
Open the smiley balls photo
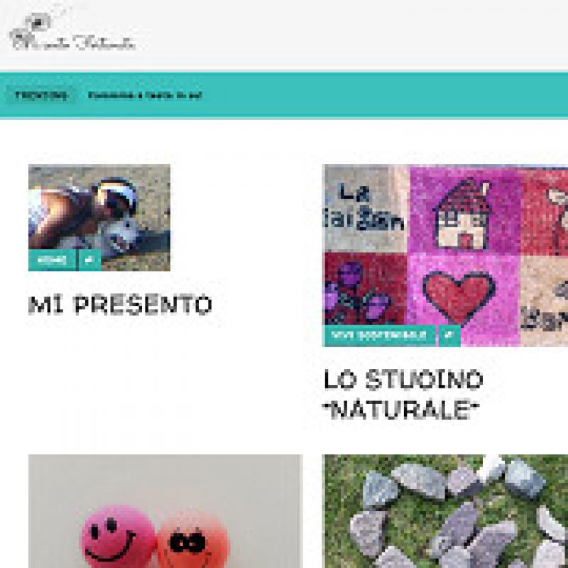click(x=165, y=511)
